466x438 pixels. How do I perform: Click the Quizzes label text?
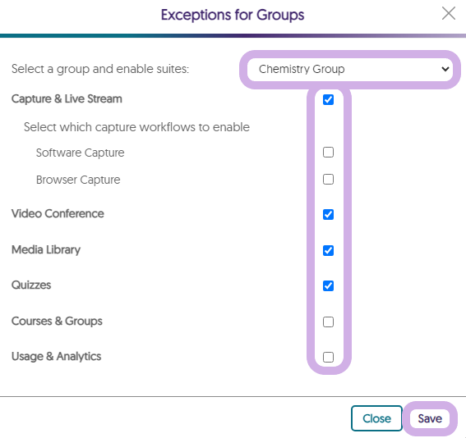31,285
